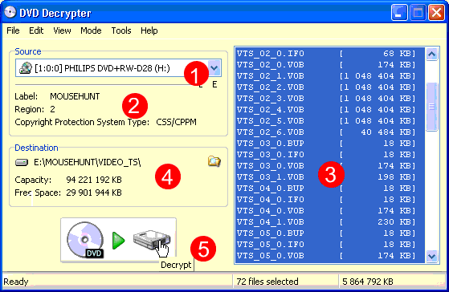Image resolution: width=449 pixels, height=292 pixels.
Task: Click the 5 864 792 KB status total
Action: [368, 282]
